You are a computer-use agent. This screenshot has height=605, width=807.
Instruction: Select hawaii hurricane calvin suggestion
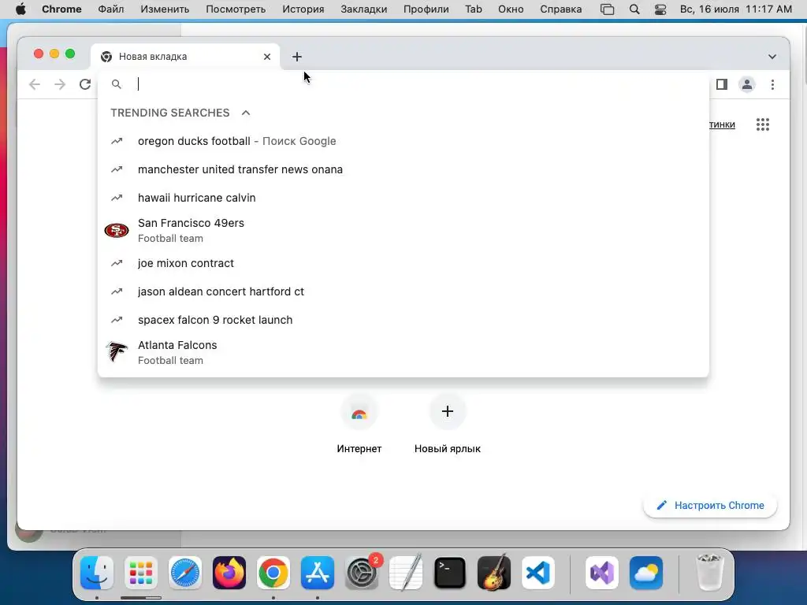403,198
